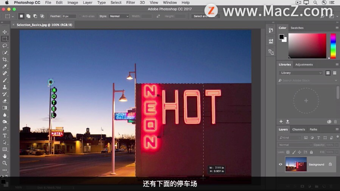Select the Lasso tool
340x191 pixels.
coord(5,46)
